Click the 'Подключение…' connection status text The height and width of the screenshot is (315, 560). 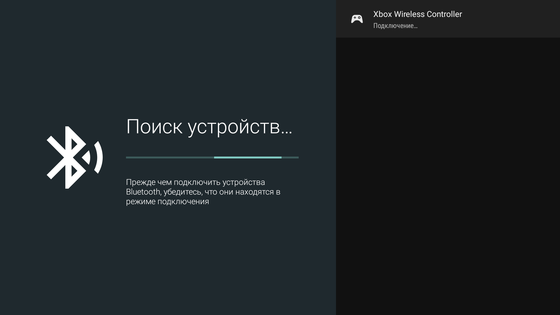tap(395, 26)
